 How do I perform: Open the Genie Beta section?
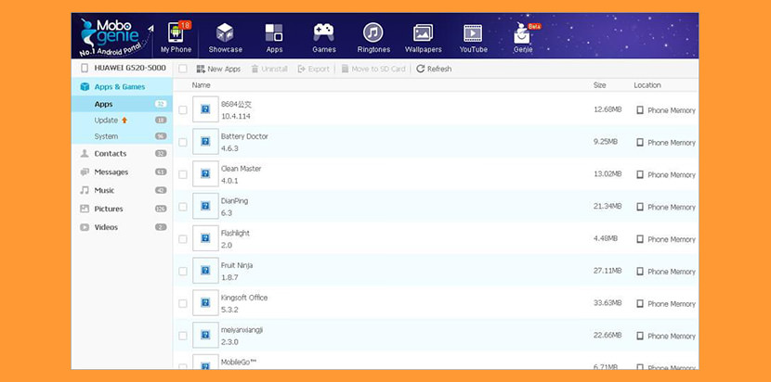523,38
